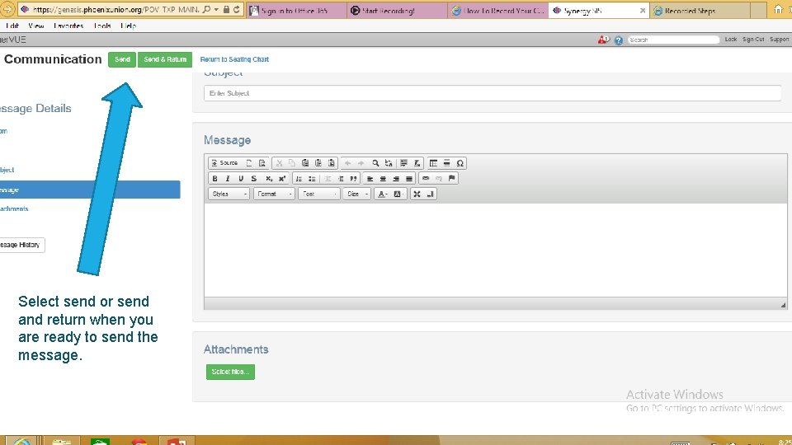Viewport: 792px width, 445px height.
Task: Click the Preview document icon
Action: [x=262, y=163]
